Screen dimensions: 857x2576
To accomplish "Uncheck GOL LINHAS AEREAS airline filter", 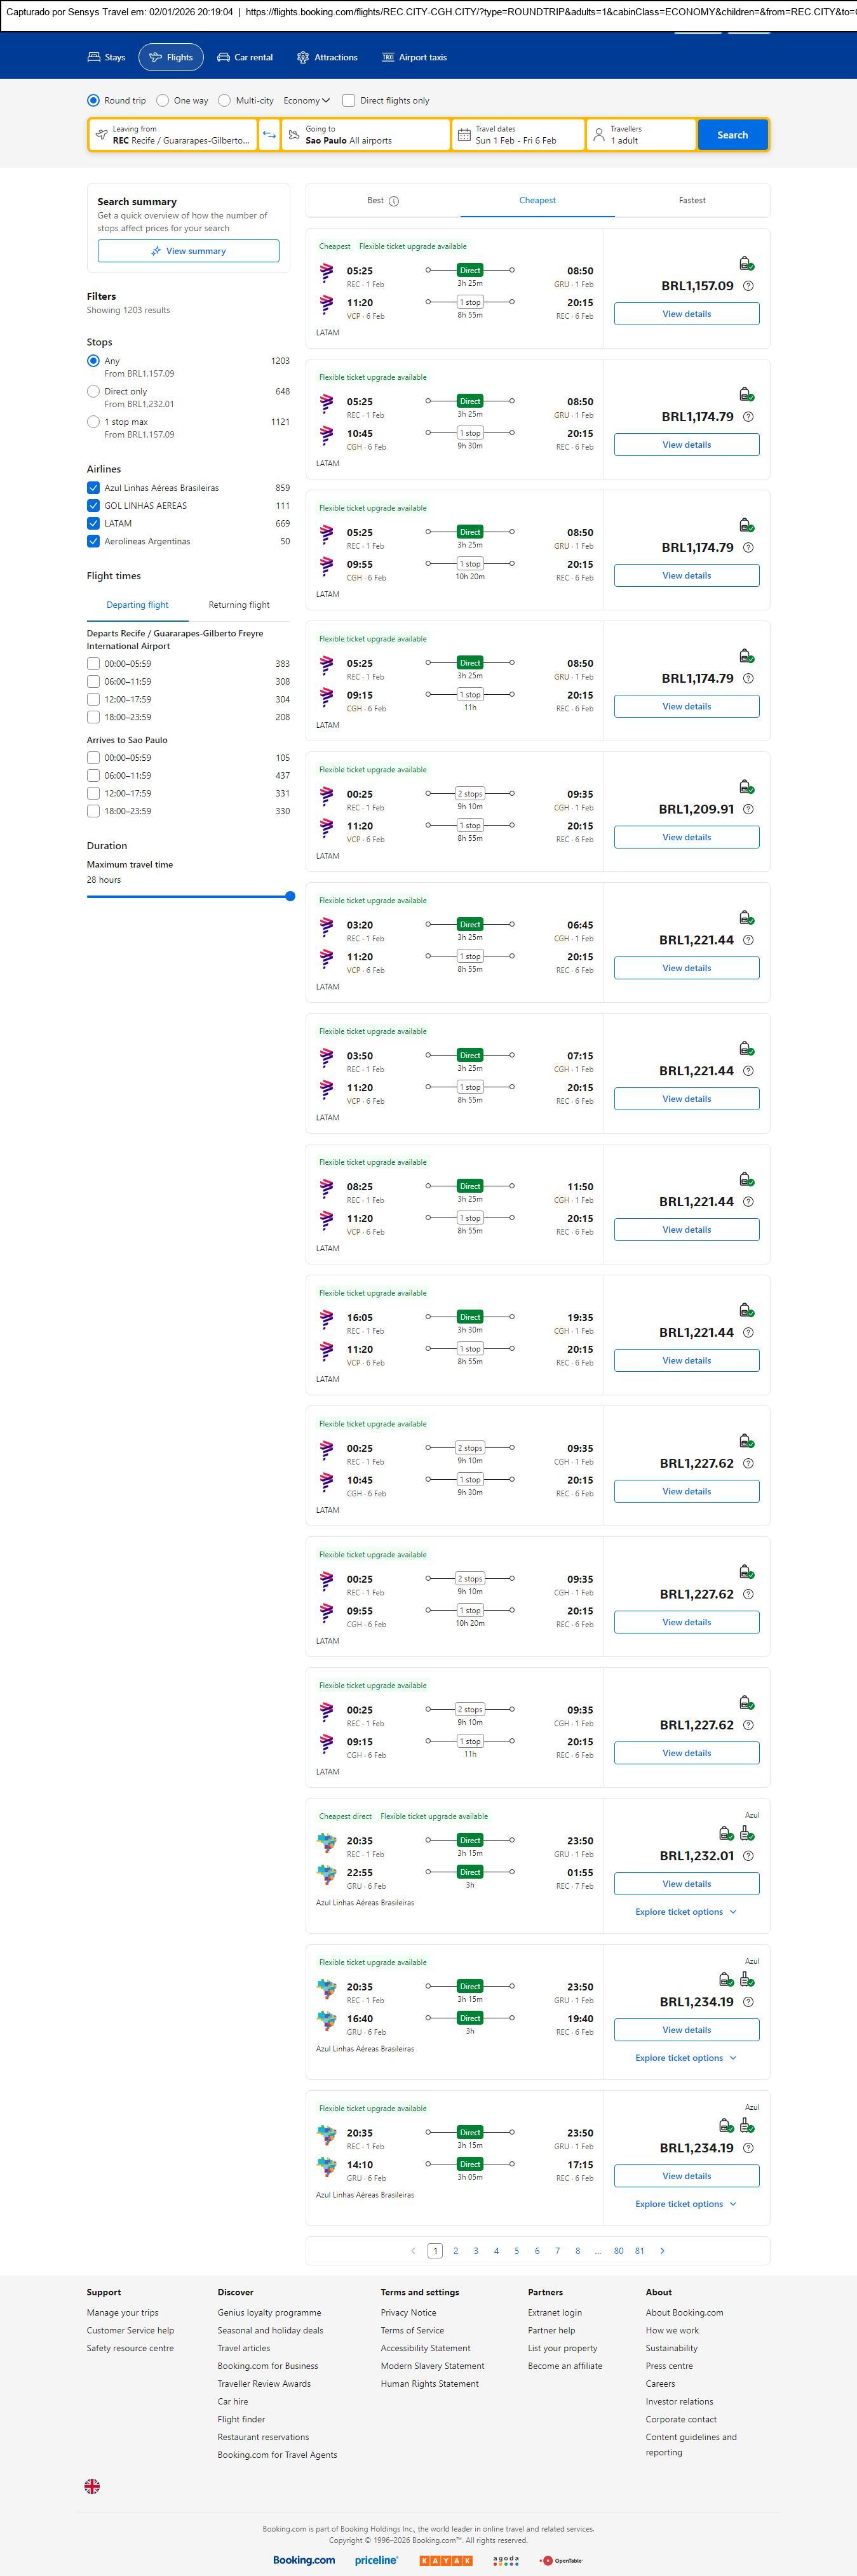I will point(93,506).
